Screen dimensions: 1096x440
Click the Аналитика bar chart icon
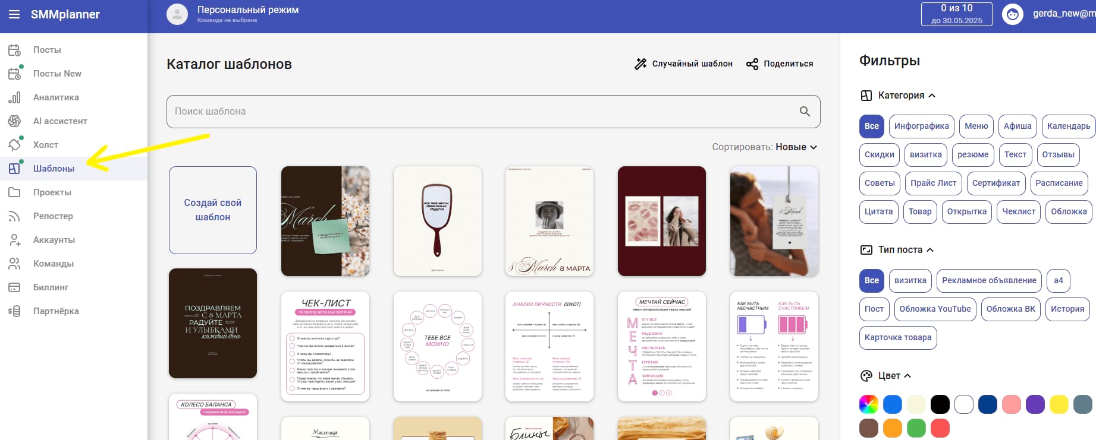point(14,97)
